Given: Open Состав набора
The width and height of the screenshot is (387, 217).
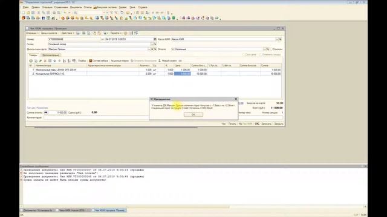Looking at the screenshot, I should (99, 61).
